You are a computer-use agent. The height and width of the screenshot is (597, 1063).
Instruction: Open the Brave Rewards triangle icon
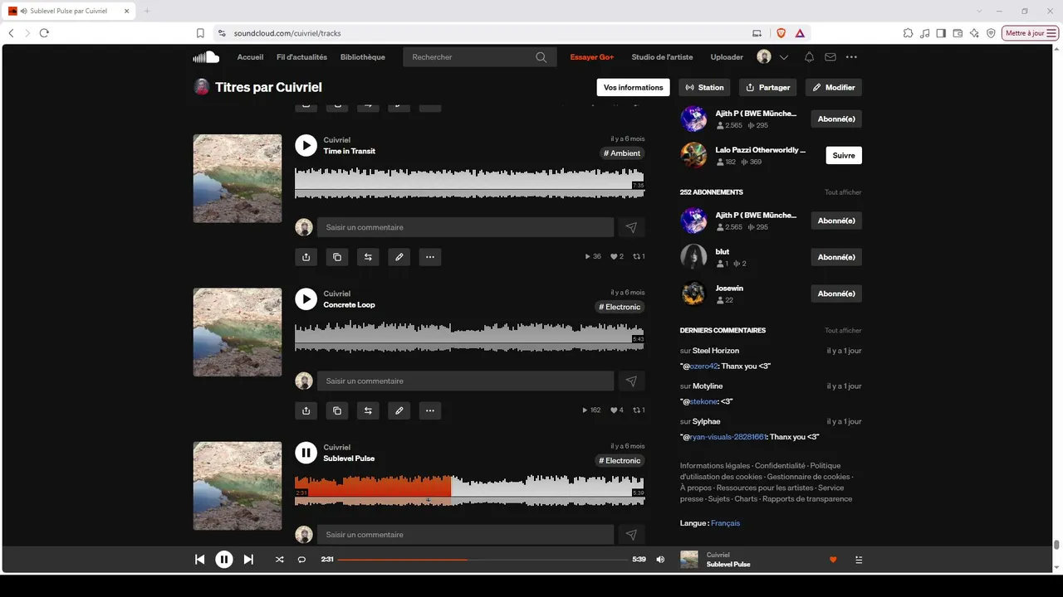[x=800, y=33]
